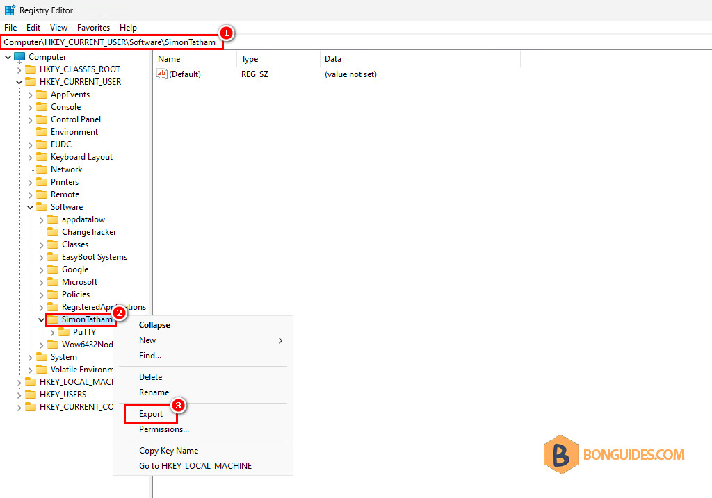Click the PuTTY folder icon
Viewport: 712px width, 498px height.
tap(64, 331)
